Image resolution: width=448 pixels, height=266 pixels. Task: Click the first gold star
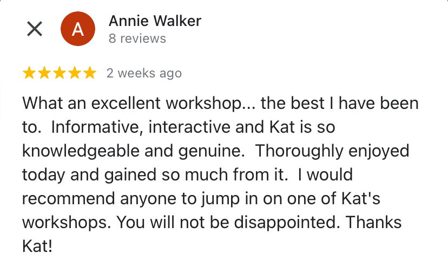click(29, 73)
